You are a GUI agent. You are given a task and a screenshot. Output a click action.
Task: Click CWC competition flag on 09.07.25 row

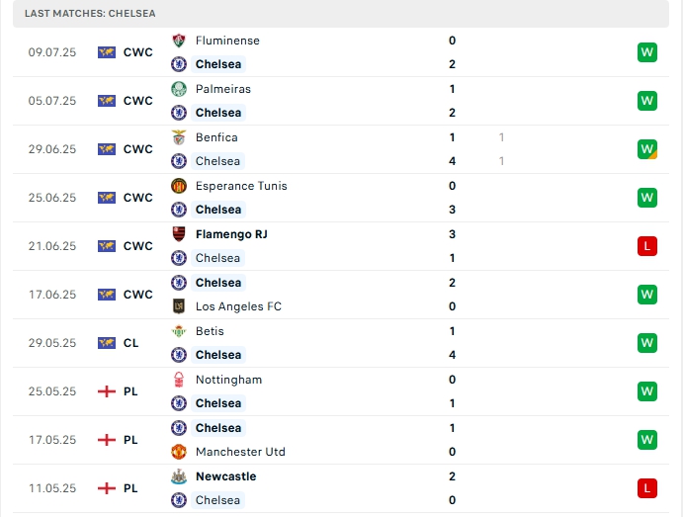[x=107, y=52]
